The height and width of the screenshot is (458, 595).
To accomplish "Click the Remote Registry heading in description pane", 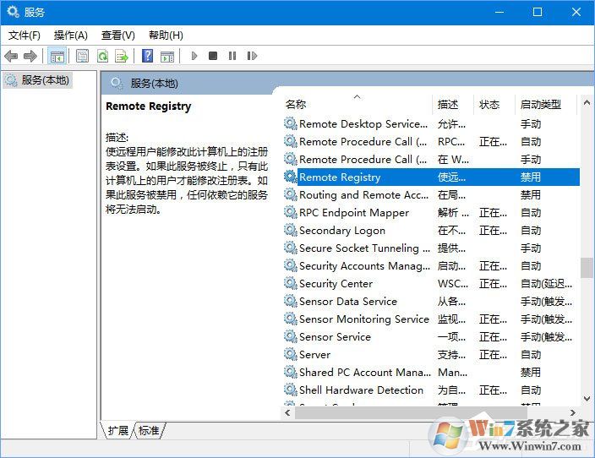I will (x=149, y=106).
